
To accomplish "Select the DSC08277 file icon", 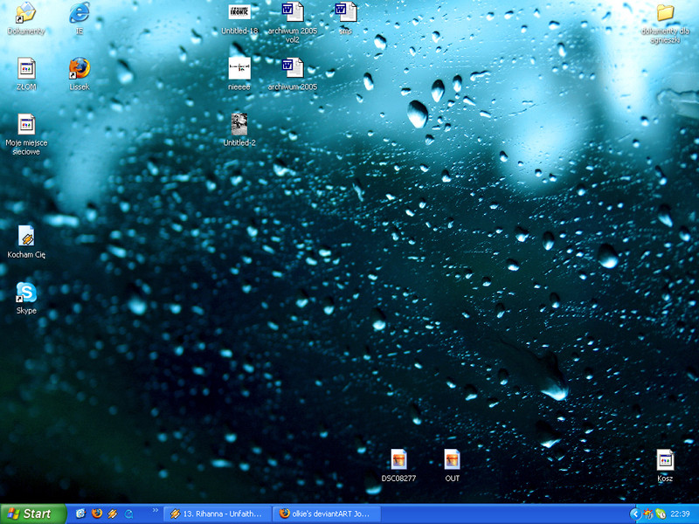I will click(x=398, y=465).
